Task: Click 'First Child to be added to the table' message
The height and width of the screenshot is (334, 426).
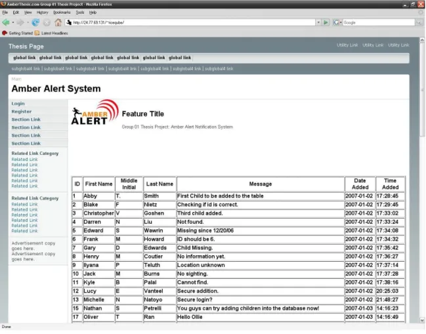Action: (x=261, y=196)
